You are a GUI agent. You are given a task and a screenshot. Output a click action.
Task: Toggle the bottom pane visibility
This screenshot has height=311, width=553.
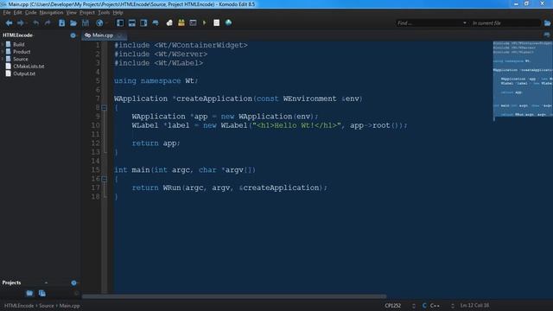point(132,23)
